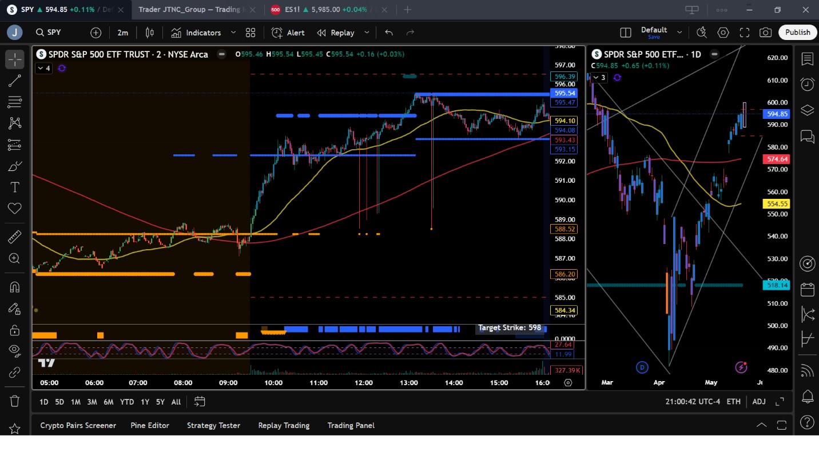Select the crosshair cursor tool
This screenshot has width=819, height=460.
pos(15,59)
